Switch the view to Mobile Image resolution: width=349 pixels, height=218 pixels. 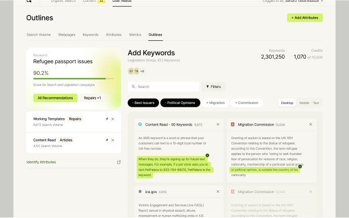click(304, 103)
